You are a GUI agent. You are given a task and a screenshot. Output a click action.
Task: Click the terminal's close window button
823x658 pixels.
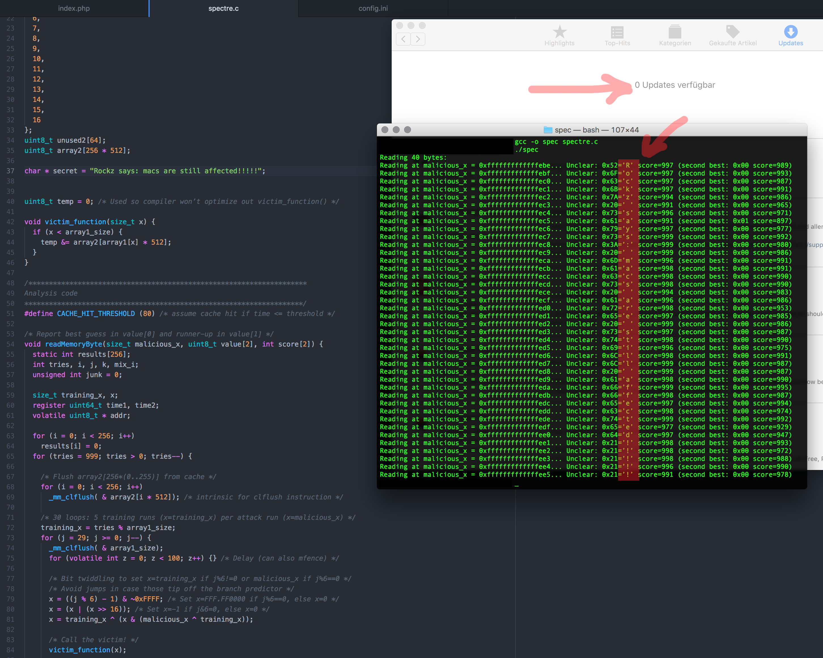[x=385, y=130]
